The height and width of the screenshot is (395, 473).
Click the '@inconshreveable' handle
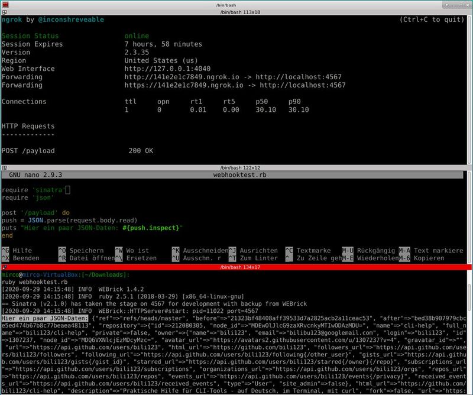point(71,20)
